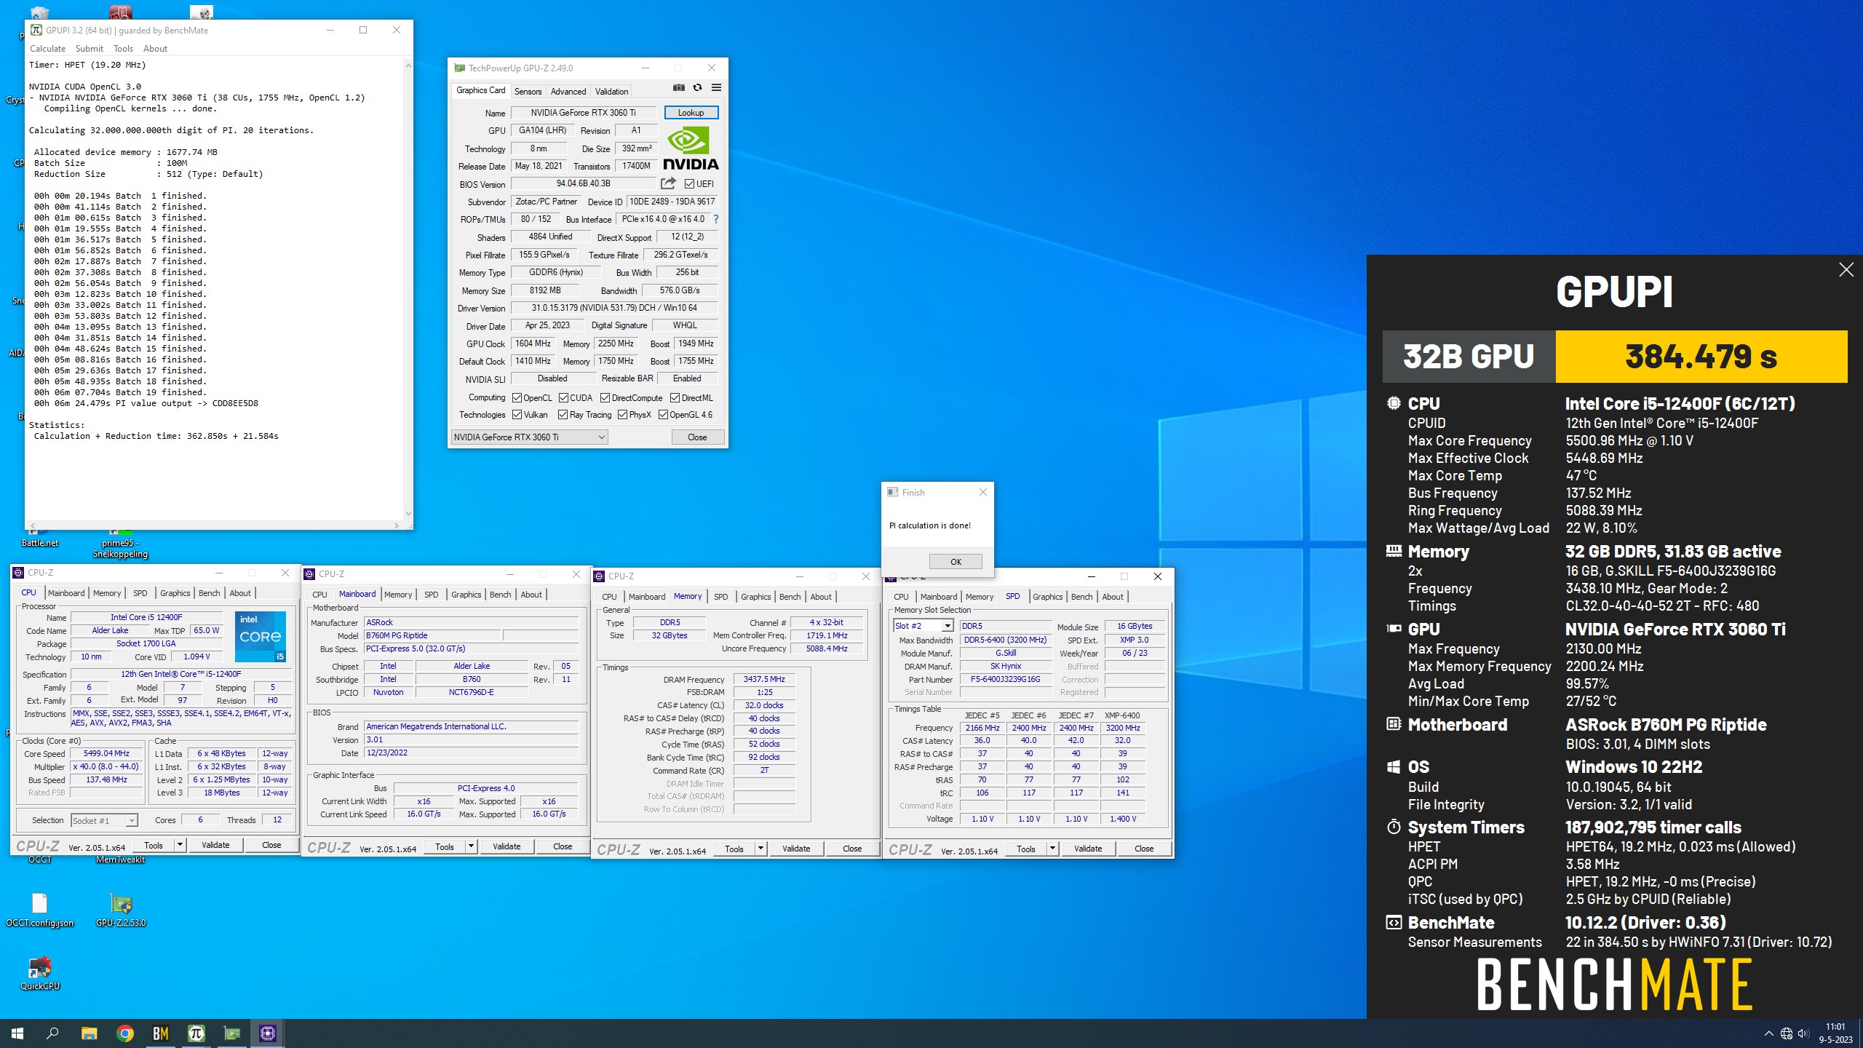Switch to Sensors tab in GPU-Z

click(528, 92)
